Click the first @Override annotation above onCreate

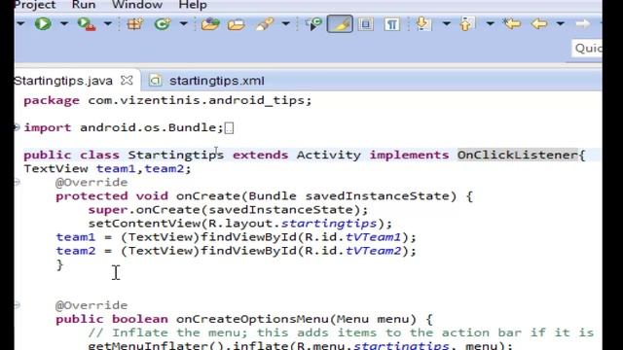coord(92,183)
